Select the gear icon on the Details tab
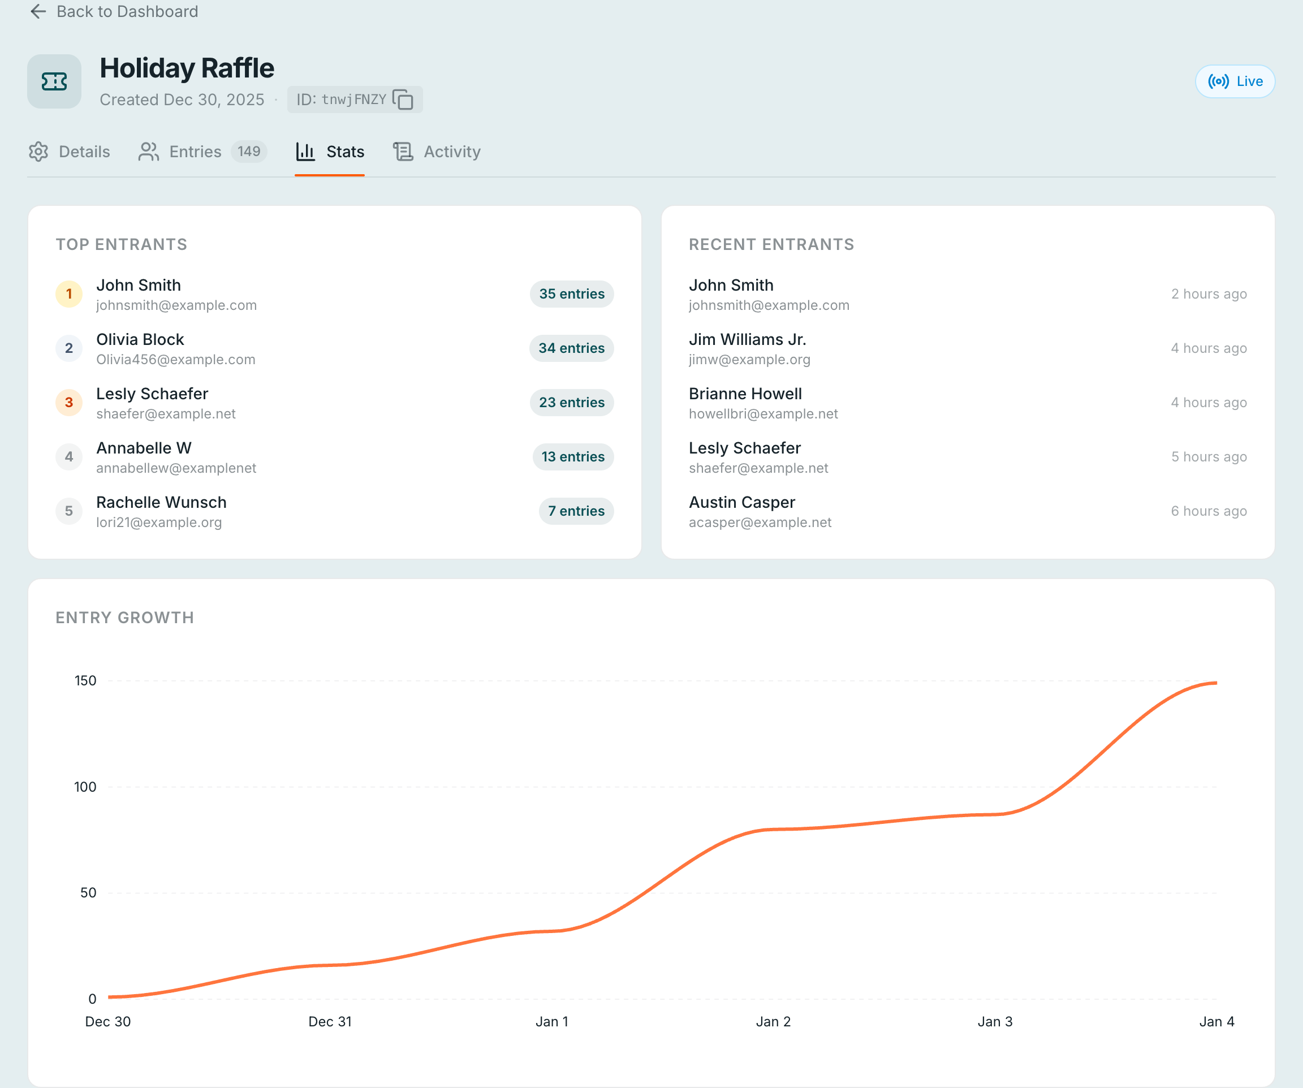Image resolution: width=1303 pixels, height=1088 pixels. (39, 152)
